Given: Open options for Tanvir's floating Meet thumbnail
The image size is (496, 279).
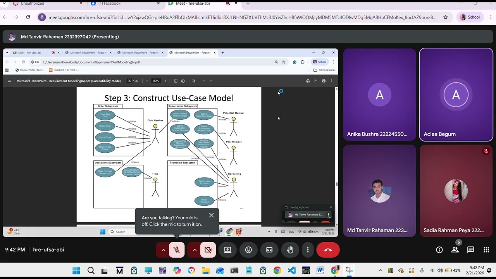Looking at the screenshot, I should point(328,215).
